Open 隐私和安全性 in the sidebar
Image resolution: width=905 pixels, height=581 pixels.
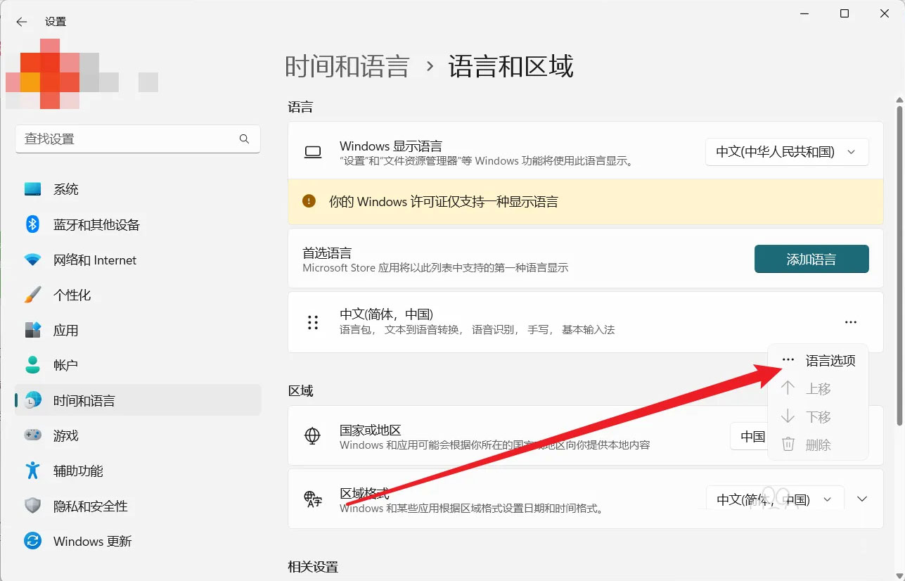tap(138, 506)
